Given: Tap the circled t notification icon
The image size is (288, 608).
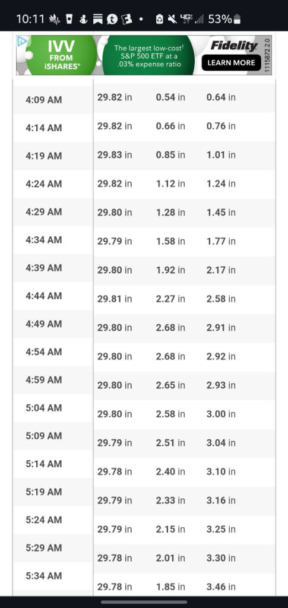Looking at the screenshot, I should point(112,19).
